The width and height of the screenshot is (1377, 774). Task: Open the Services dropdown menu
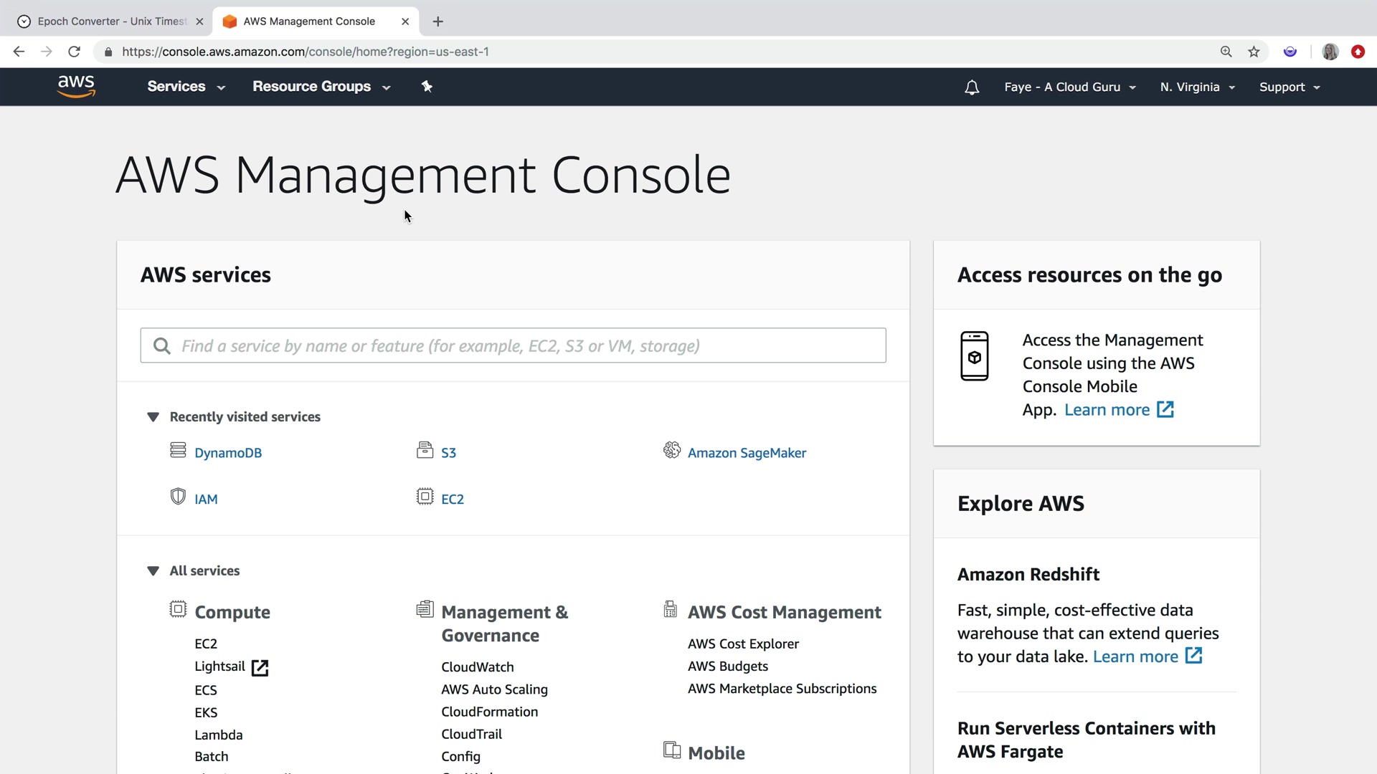[x=186, y=87]
